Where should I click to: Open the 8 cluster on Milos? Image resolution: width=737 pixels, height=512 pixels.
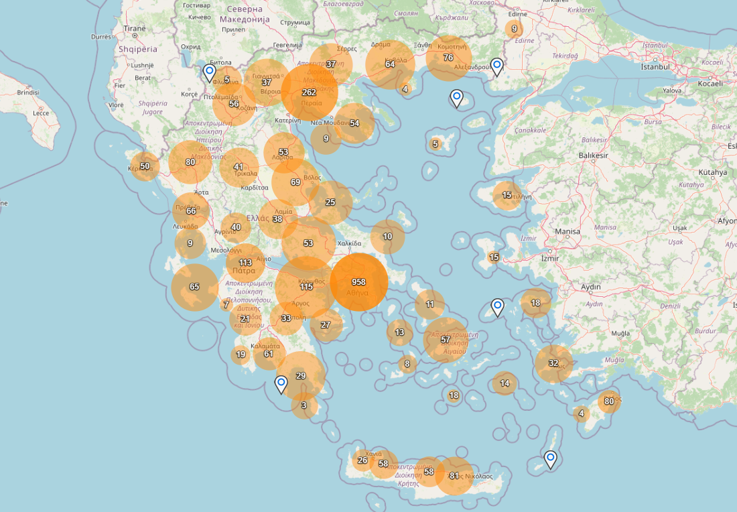[407, 364]
